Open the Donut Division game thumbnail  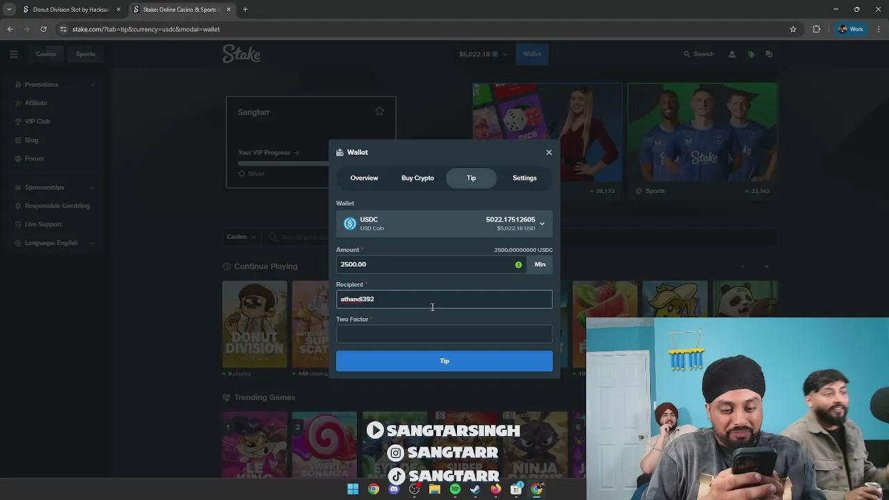(254, 324)
